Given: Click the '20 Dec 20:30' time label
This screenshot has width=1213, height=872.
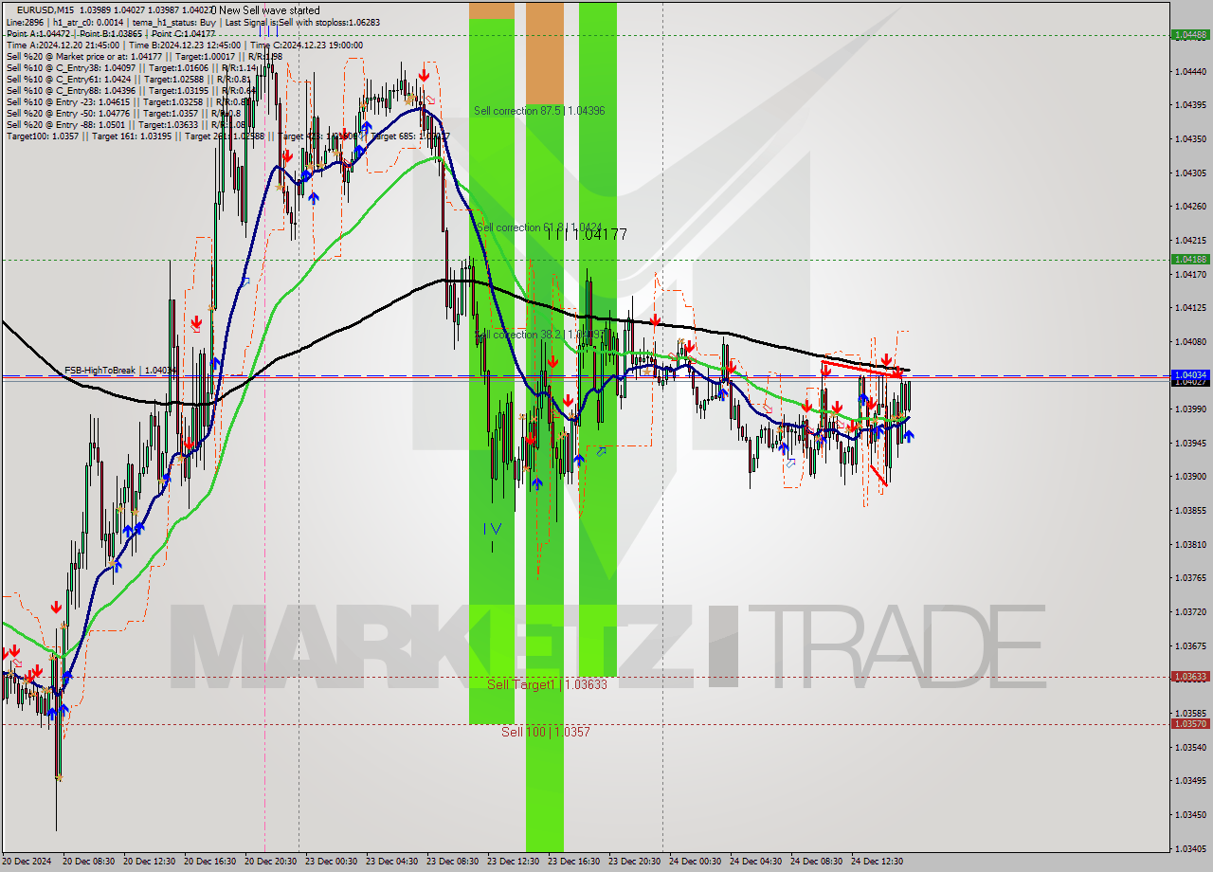Looking at the screenshot, I should click(271, 862).
